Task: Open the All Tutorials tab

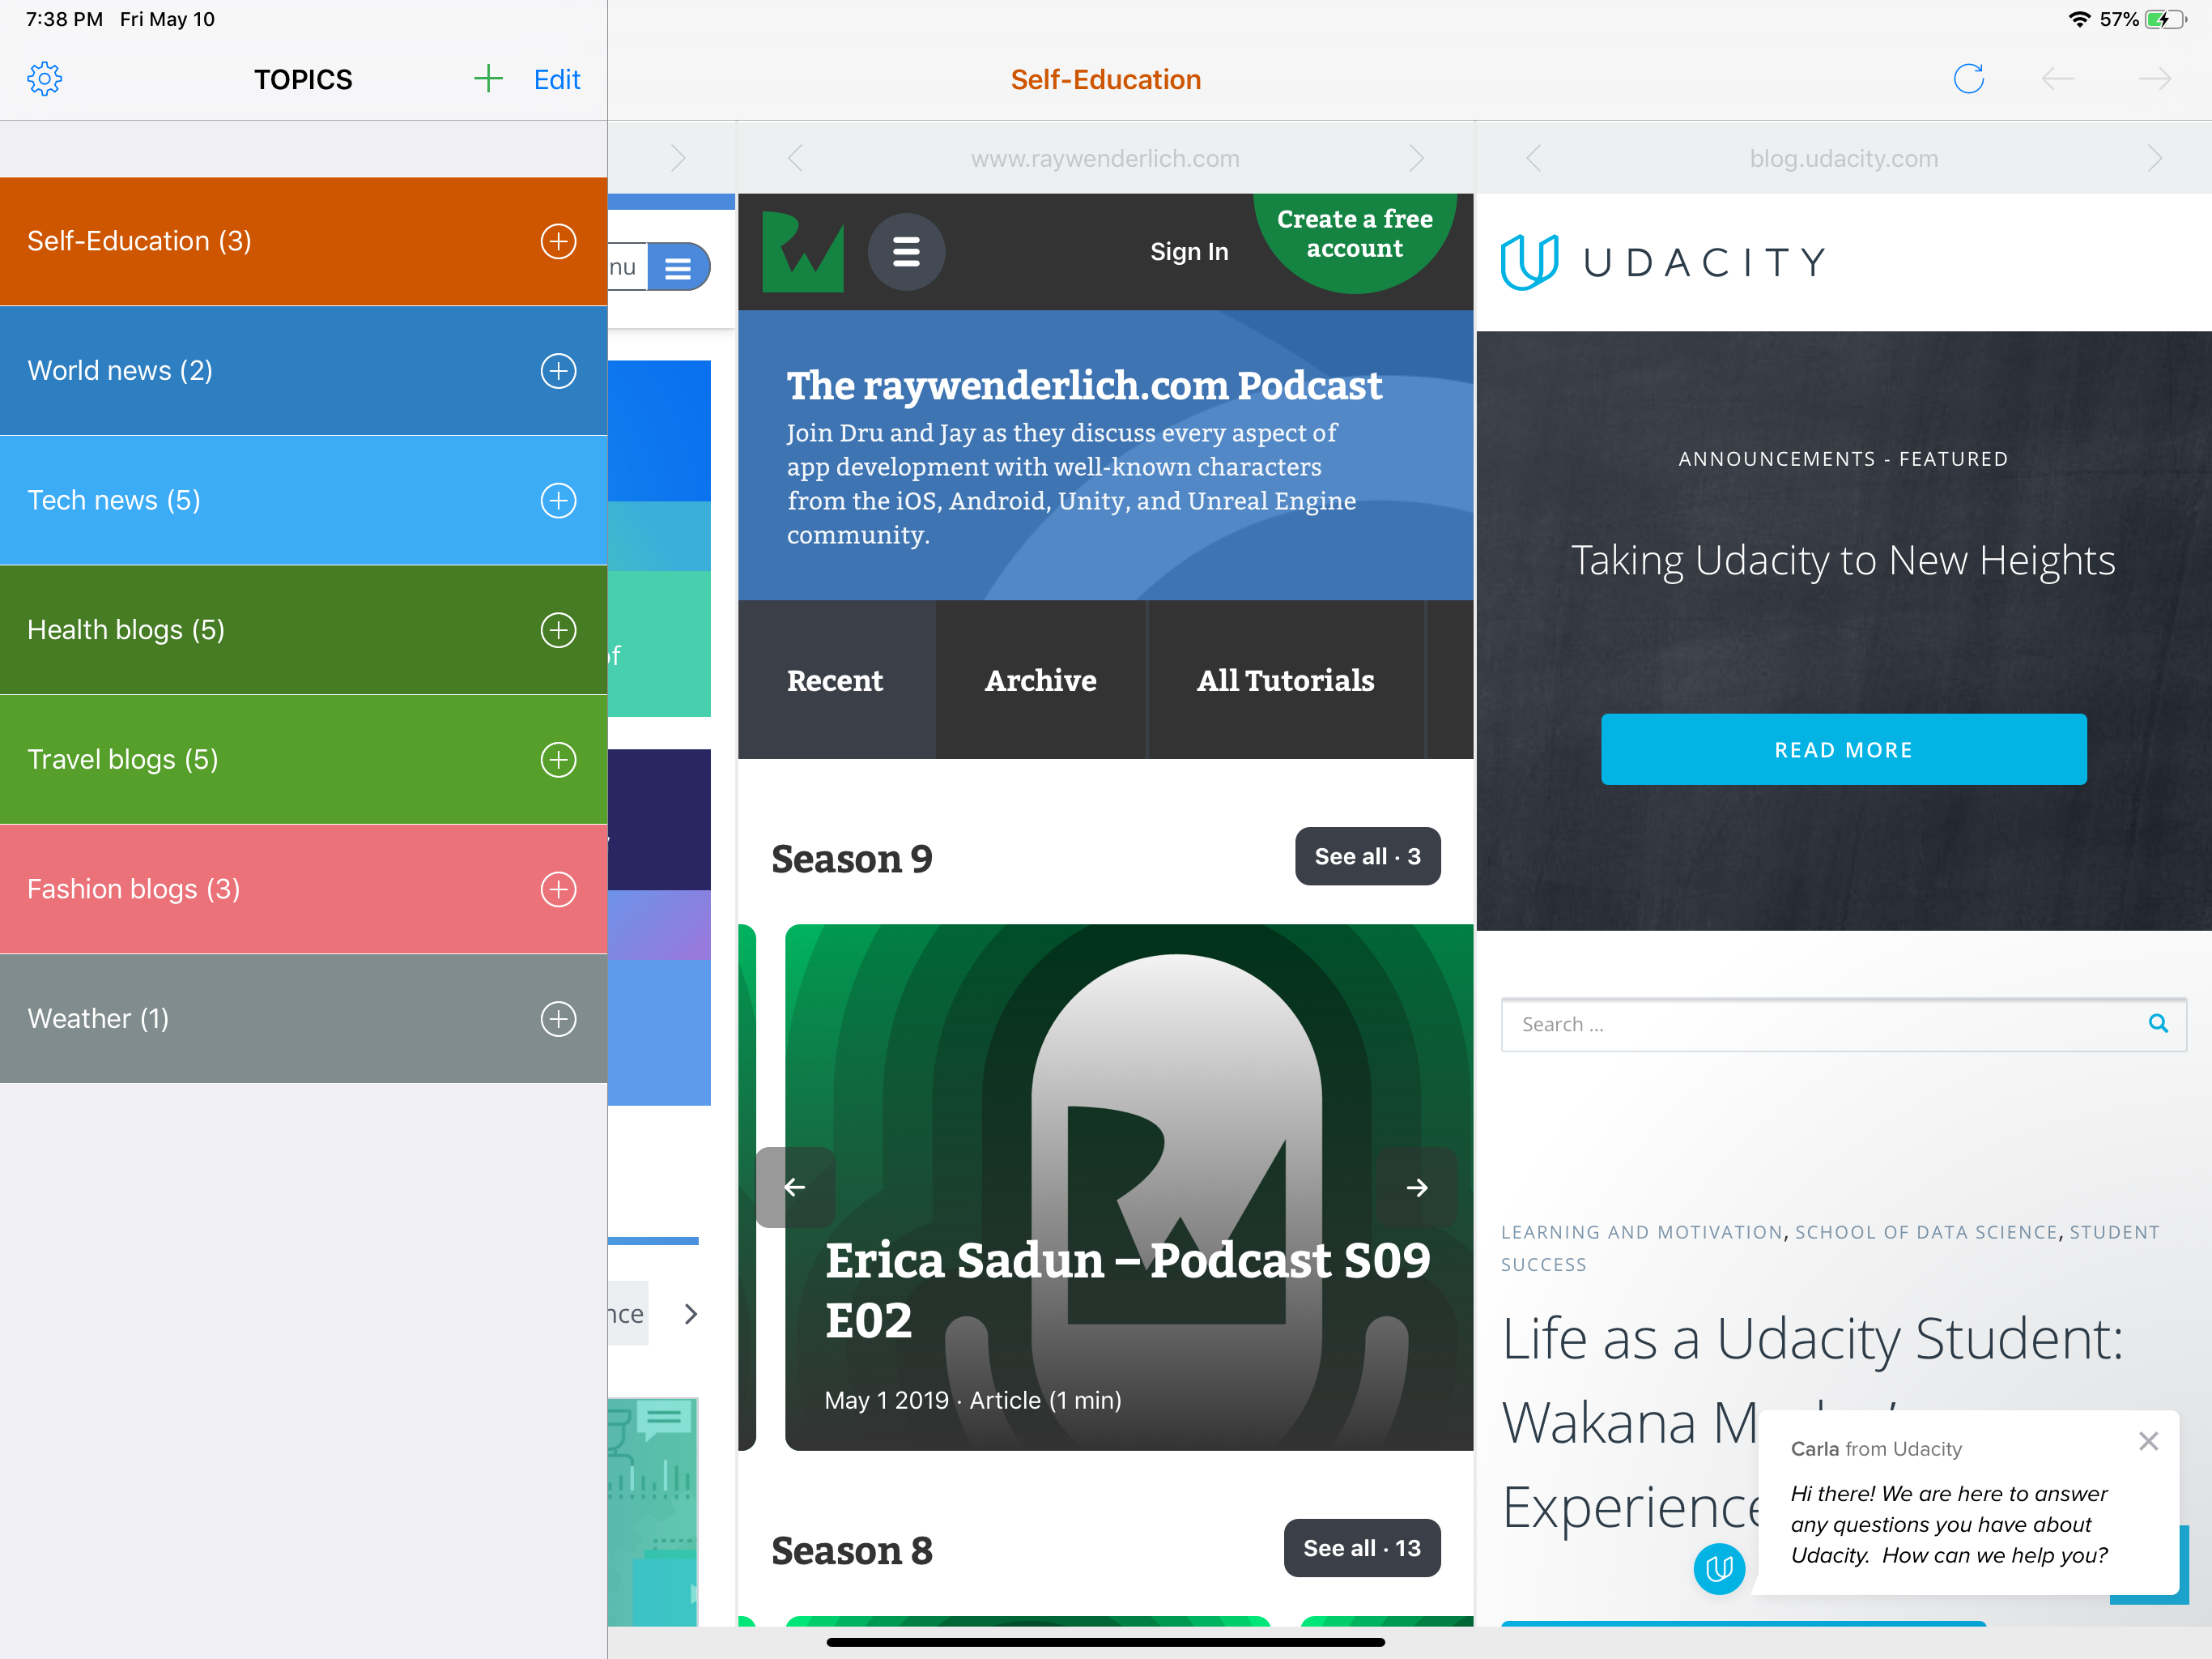Action: (1285, 680)
